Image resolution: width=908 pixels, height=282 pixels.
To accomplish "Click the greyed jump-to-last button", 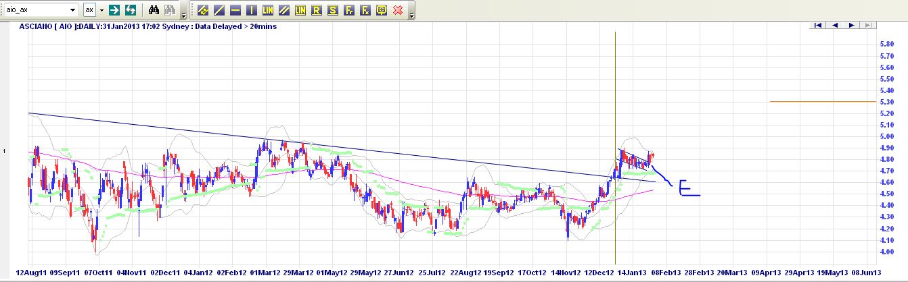I will [x=869, y=26].
